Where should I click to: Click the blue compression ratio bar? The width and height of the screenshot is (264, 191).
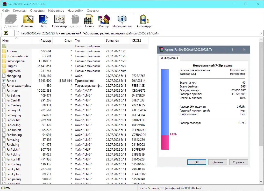tap(165, 102)
